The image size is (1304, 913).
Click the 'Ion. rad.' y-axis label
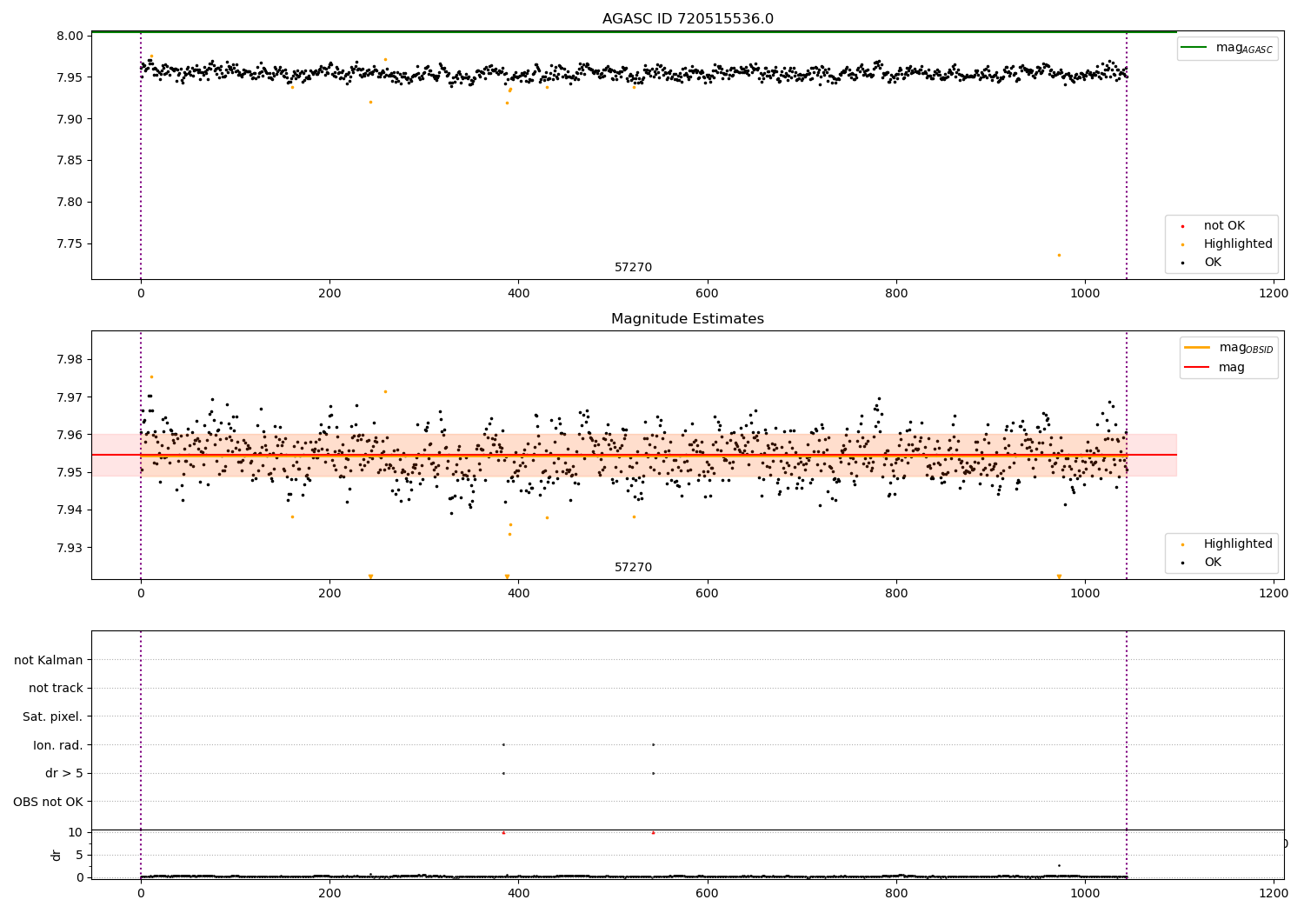coord(58,745)
